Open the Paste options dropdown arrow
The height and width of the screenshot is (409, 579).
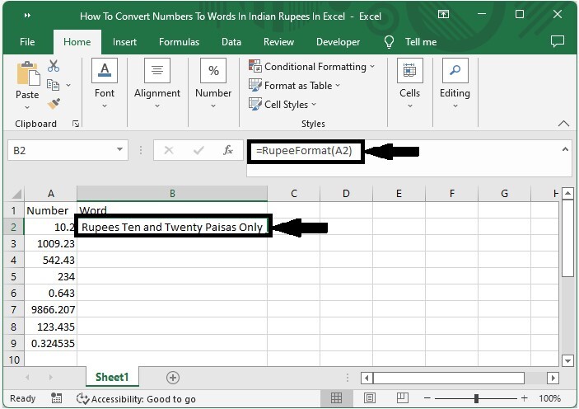(x=27, y=108)
